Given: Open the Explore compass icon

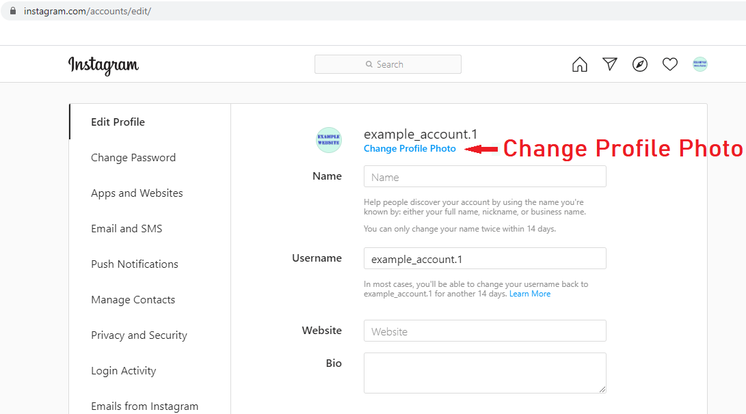Looking at the screenshot, I should pyautogui.click(x=640, y=64).
